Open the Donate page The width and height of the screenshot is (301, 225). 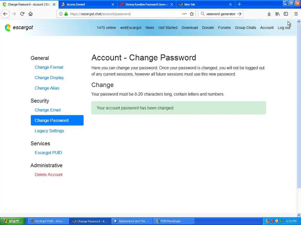pyautogui.click(x=208, y=28)
